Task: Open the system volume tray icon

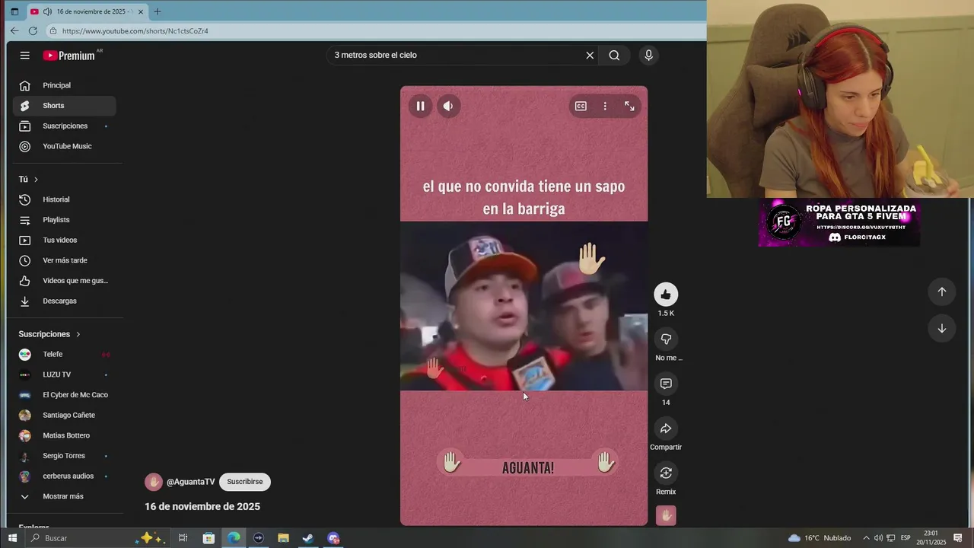Action: pos(878,538)
